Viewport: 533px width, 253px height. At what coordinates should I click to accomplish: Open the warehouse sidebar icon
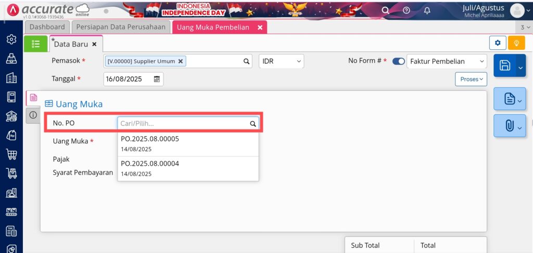click(x=11, y=193)
